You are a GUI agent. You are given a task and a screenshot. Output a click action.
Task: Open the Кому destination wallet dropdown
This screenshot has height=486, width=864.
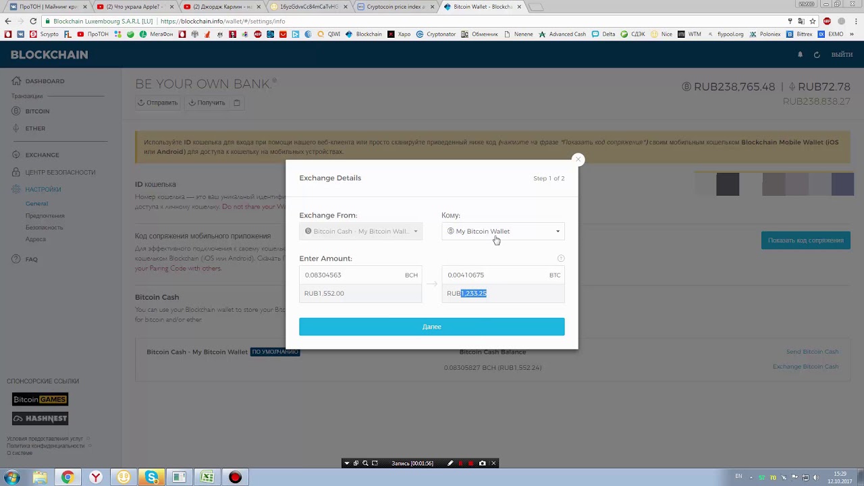(503, 231)
